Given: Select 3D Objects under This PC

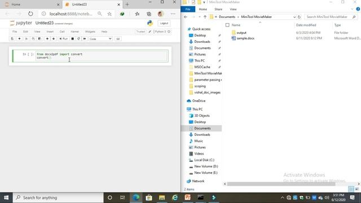Looking at the screenshot, I should click(202, 116).
